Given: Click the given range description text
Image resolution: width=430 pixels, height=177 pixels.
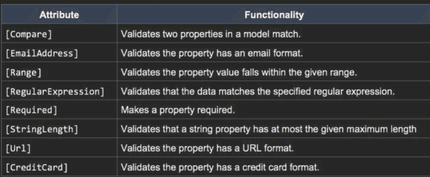Looking at the screenshot, I should (239, 72).
